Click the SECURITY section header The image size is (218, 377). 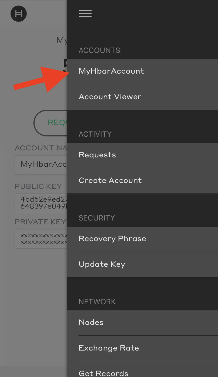point(97,218)
